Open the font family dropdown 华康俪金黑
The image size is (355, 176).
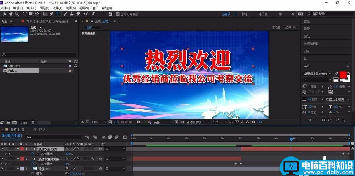point(317,74)
